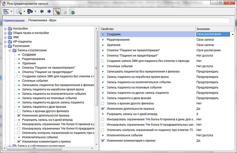This screenshot has width=237, height=153.
Task: Click the Настройки folder icon
Action: (x=10, y=29)
